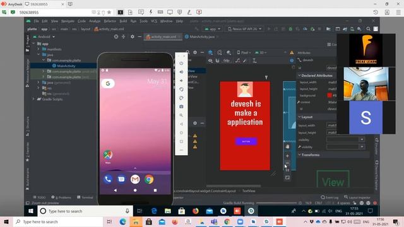Select MainActivity in project tree
404x227 pixels.
click(x=66, y=66)
